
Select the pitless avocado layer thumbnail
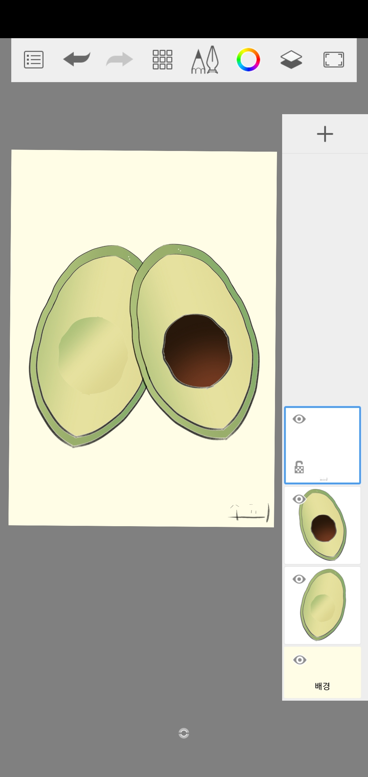coord(322,605)
